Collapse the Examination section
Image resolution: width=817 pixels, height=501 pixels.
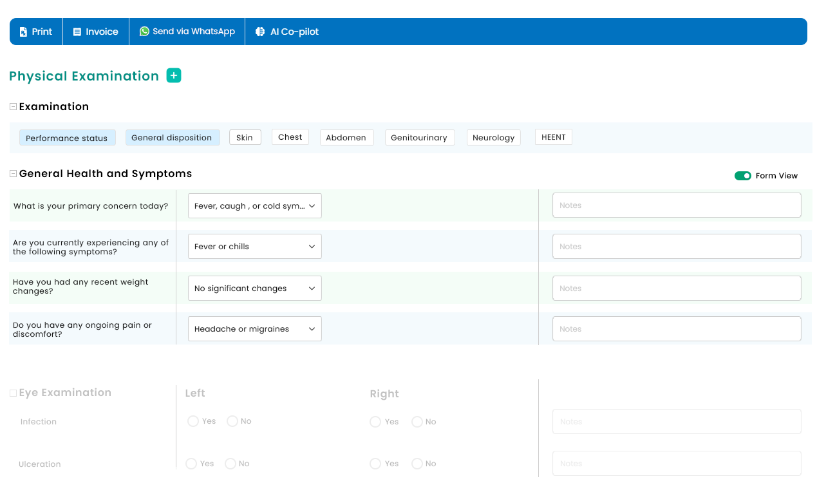point(13,107)
